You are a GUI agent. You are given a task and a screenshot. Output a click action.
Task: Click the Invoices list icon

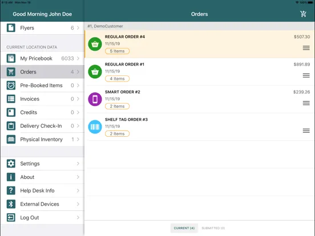[x=11, y=99]
